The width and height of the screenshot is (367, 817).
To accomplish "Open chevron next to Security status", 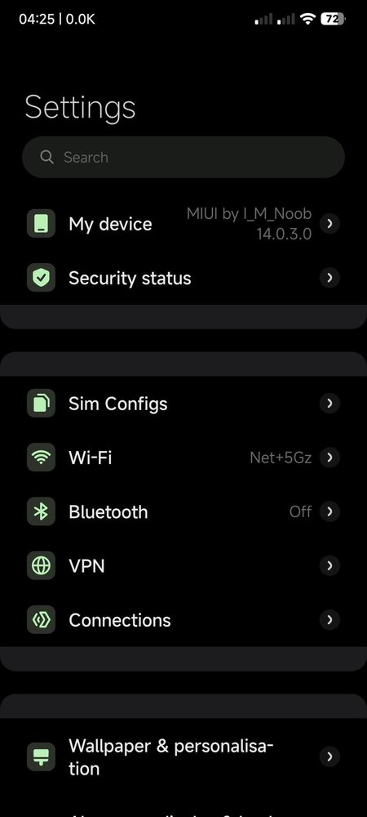I will (x=329, y=278).
